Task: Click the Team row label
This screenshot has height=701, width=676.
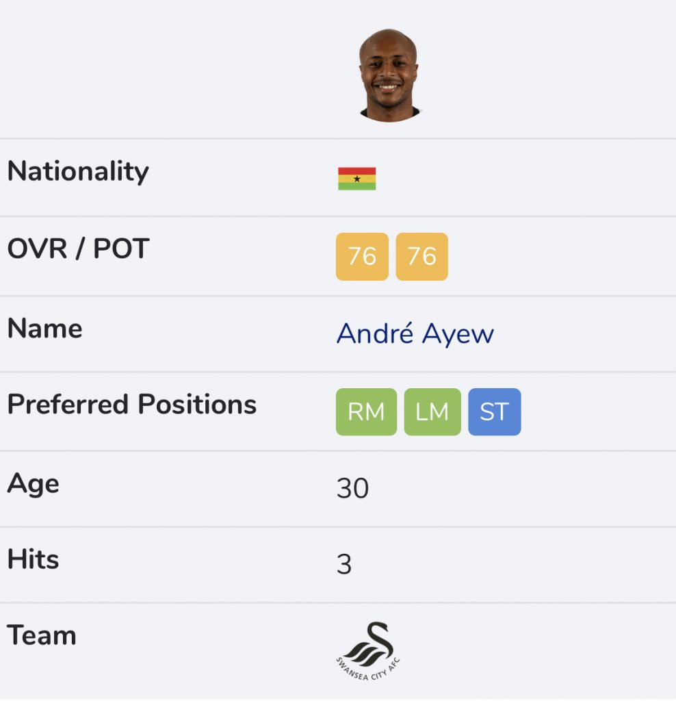Action: tap(41, 635)
